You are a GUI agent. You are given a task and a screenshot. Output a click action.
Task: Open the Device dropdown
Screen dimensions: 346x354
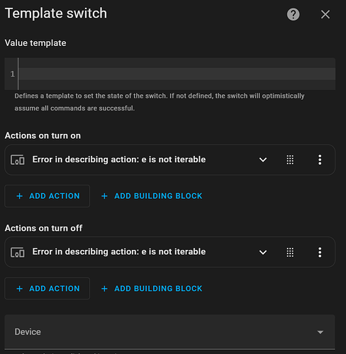pyautogui.click(x=169, y=332)
